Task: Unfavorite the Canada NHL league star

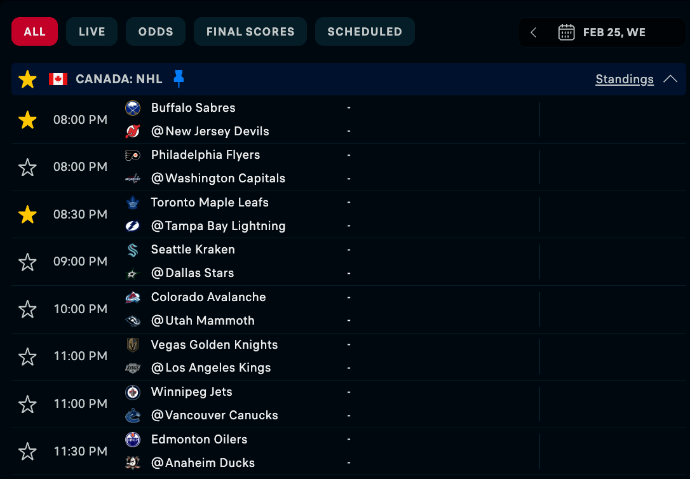Action: pos(27,79)
